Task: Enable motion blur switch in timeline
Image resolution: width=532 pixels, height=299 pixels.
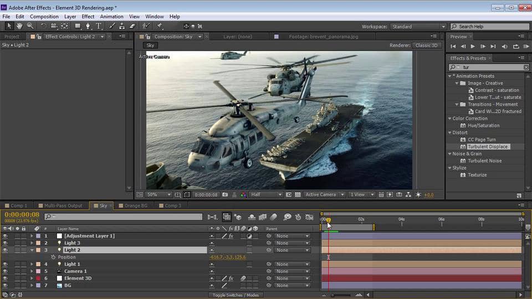Action: [273, 217]
